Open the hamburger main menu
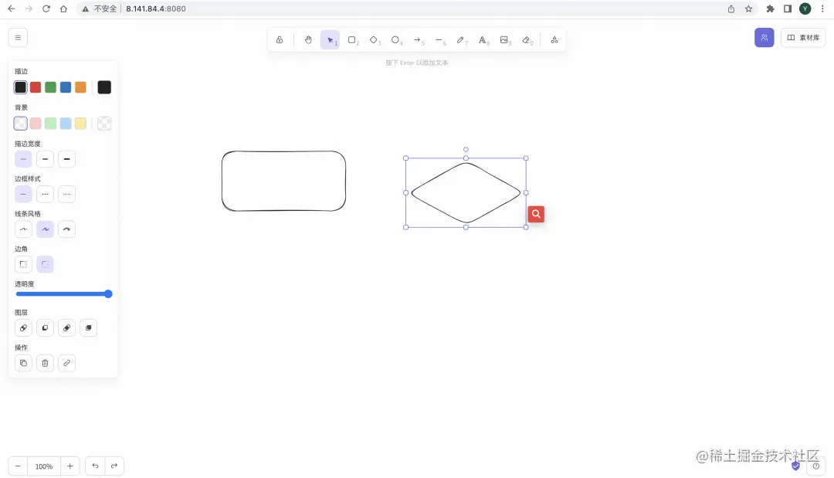The height and width of the screenshot is (478, 834). (x=18, y=38)
